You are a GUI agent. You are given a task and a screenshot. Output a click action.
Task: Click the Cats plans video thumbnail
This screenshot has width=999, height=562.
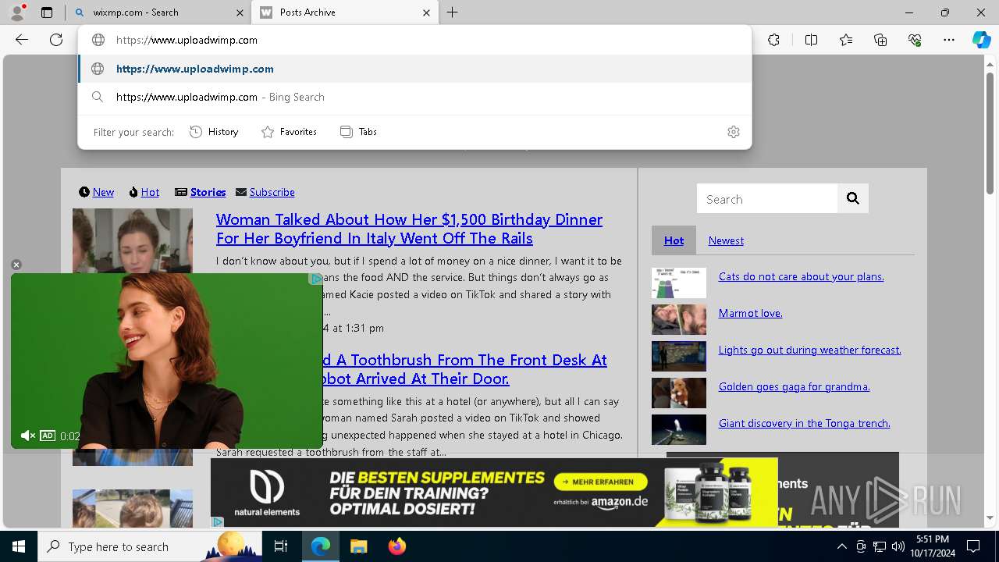679,283
